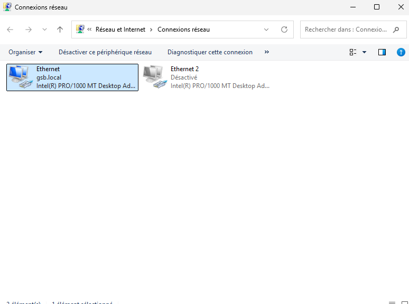Click the window icon in title bar
The image size is (409, 304).
[x=7, y=7]
